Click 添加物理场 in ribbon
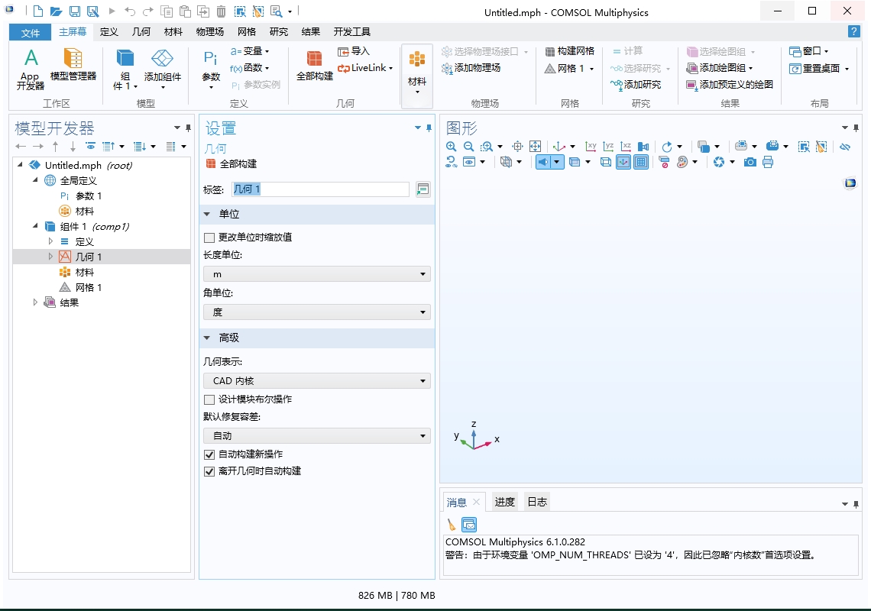This screenshot has height=611, width=871. [x=471, y=68]
